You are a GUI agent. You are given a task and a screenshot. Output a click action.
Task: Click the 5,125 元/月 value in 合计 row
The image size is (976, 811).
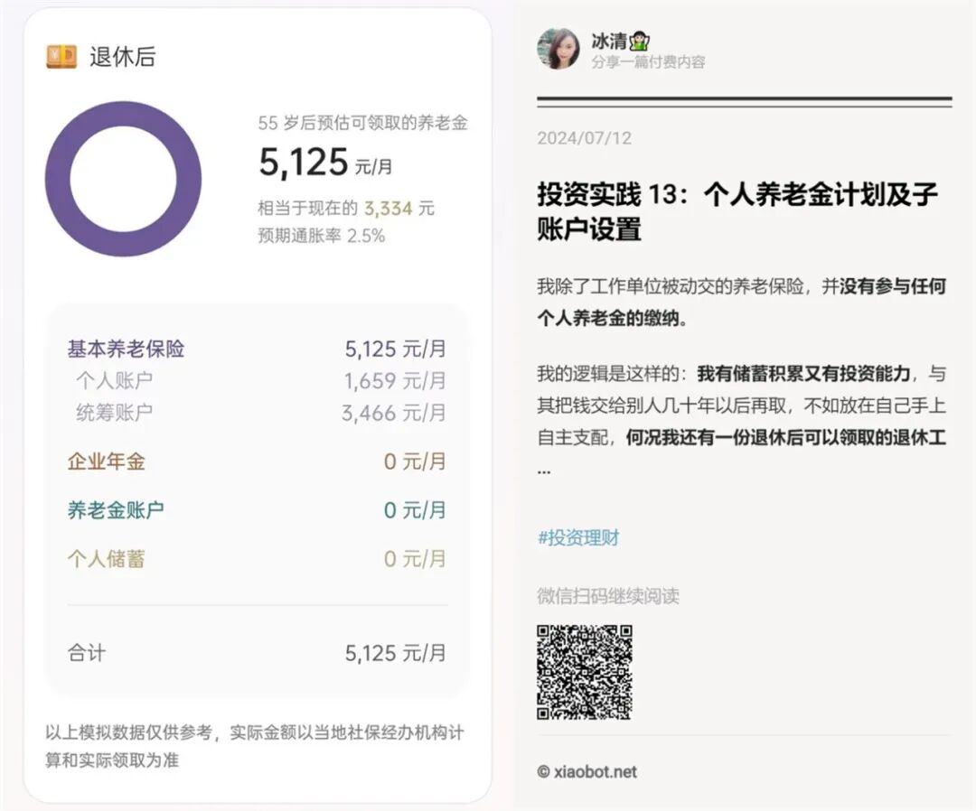pos(396,653)
